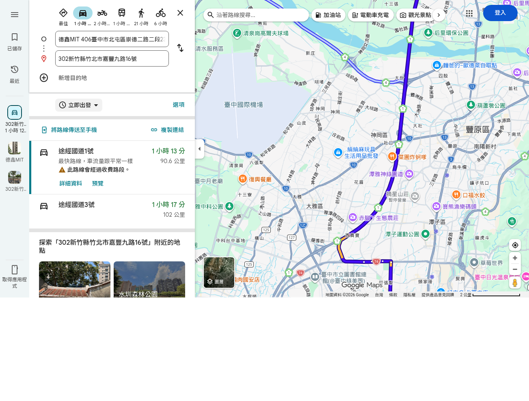Image resolution: width=529 pixels, height=401 pixels.
Task: Select the cycling travel mode
Action: click(x=161, y=17)
